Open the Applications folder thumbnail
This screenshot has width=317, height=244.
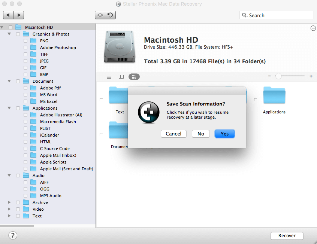274,95
